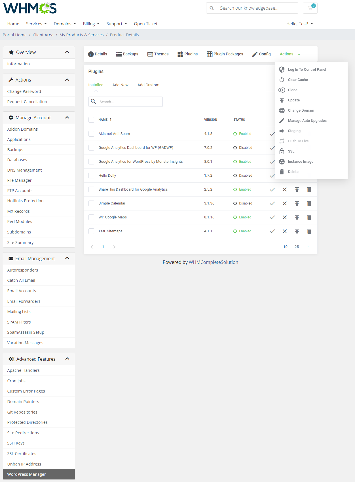
Task: Click activate checkmark for ShareThis Dashboard plugin
Action: (x=272, y=189)
